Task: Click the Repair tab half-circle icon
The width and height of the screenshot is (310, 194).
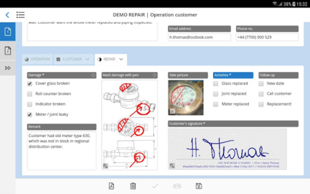Action: point(99,59)
